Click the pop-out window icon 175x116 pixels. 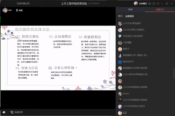click(x=154, y=3)
